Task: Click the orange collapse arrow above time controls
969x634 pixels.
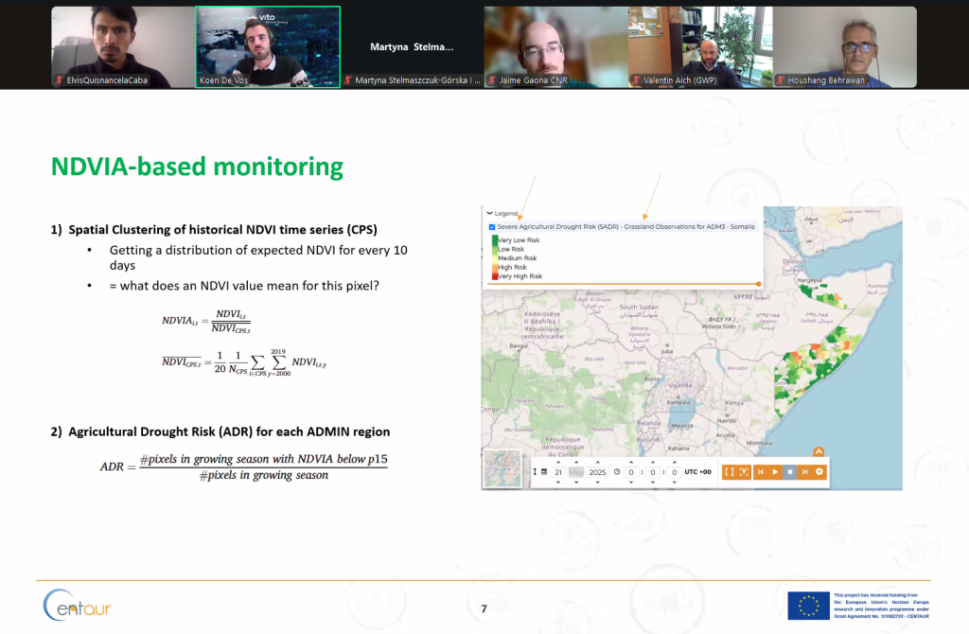Action: coord(819,451)
